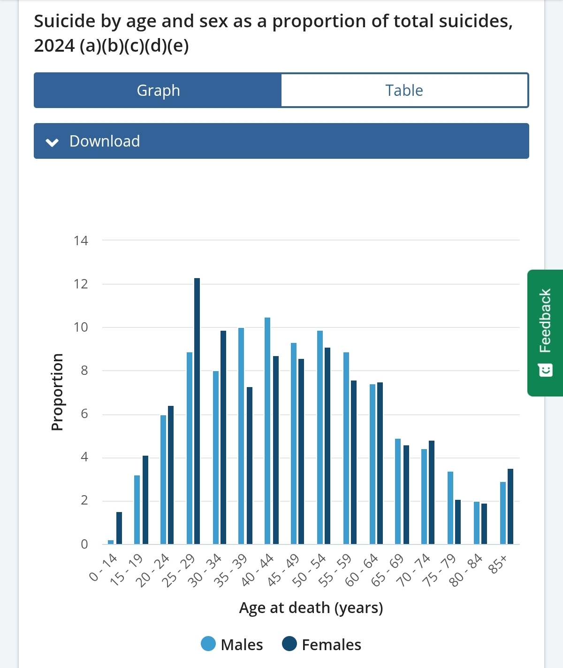Select the Males bar for 50 - 54

pos(320,437)
